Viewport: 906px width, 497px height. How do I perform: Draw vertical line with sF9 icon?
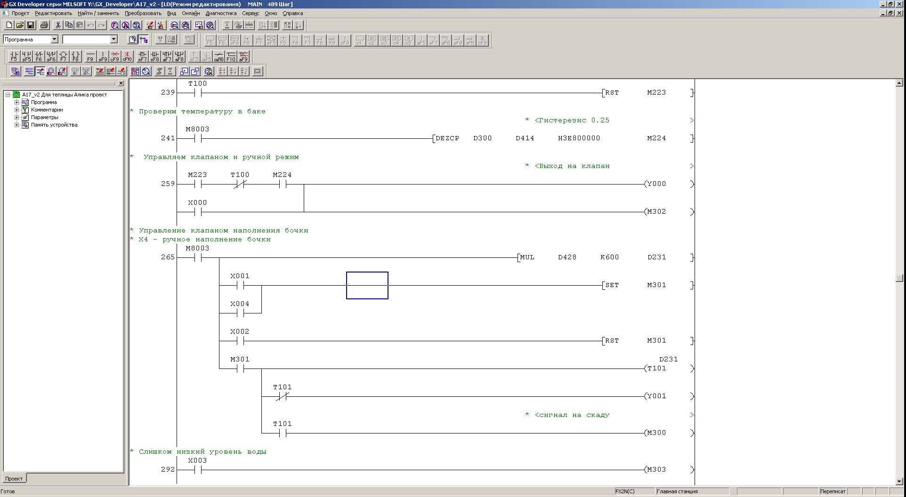click(103, 56)
